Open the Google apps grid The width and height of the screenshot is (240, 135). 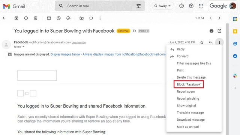[x=201, y=6]
